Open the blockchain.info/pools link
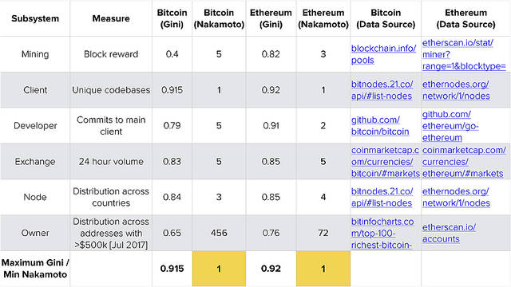 point(383,54)
